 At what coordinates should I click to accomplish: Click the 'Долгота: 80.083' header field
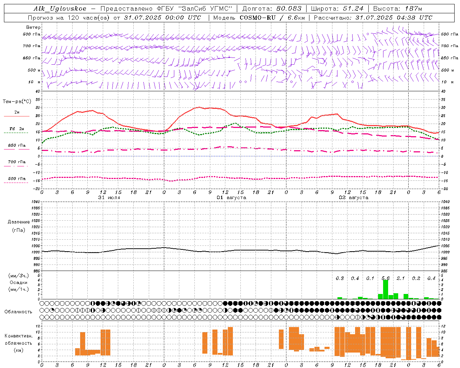coord(272,9)
